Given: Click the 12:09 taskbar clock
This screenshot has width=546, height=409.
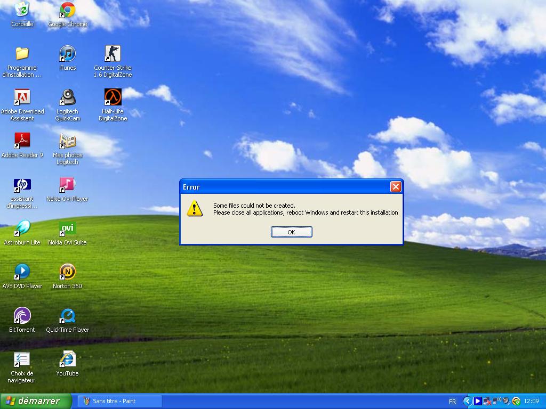Looking at the screenshot, I should pyautogui.click(x=532, y=402).
